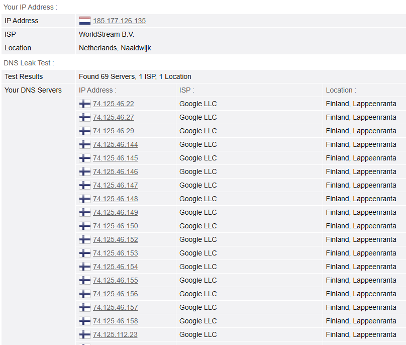Click the 74.125.46.158 IP address link
Screen dimensions: 406x345
pos(116,321)
